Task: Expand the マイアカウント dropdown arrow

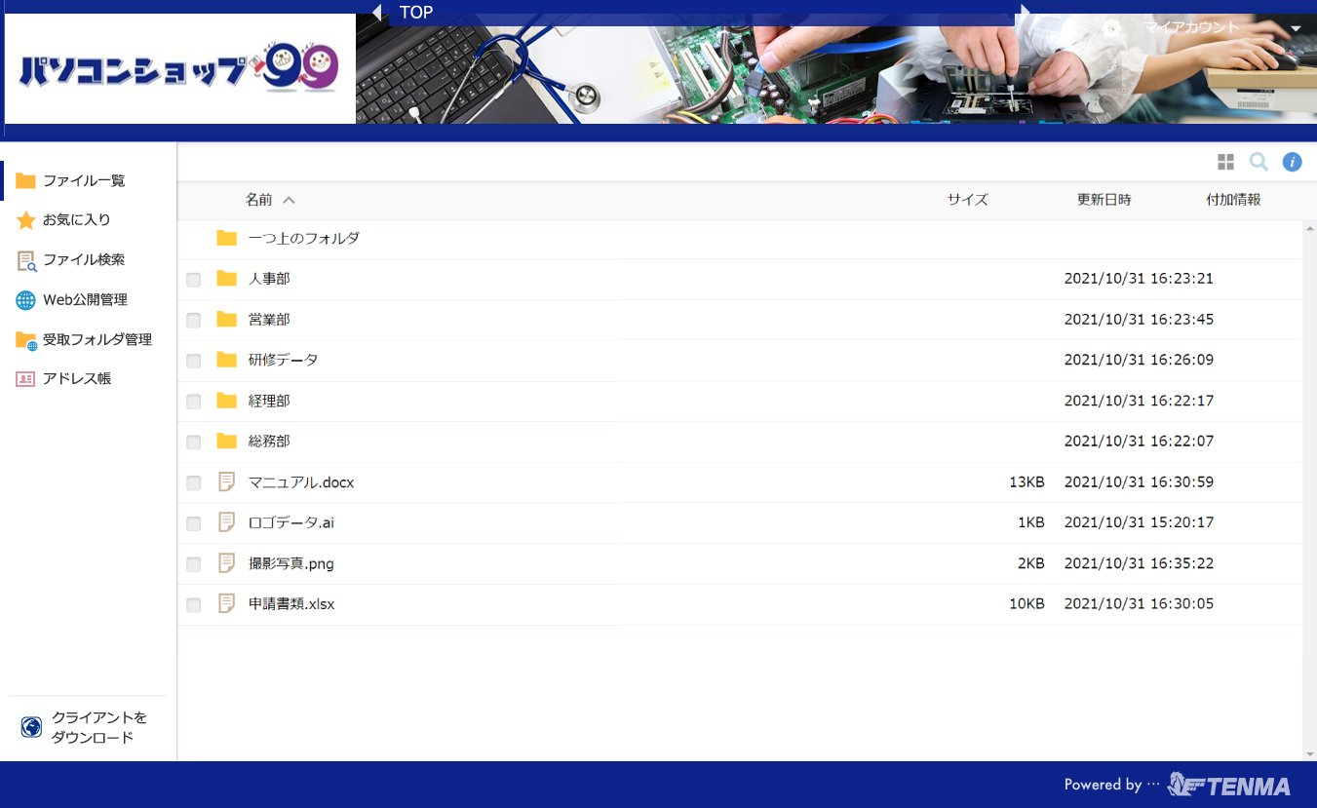Action: point(1296,28)
